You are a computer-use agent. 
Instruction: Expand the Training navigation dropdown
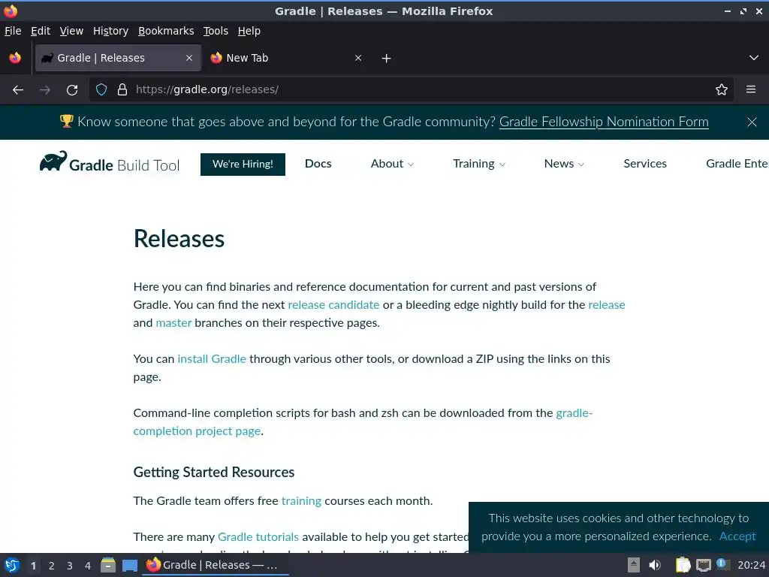478,164
